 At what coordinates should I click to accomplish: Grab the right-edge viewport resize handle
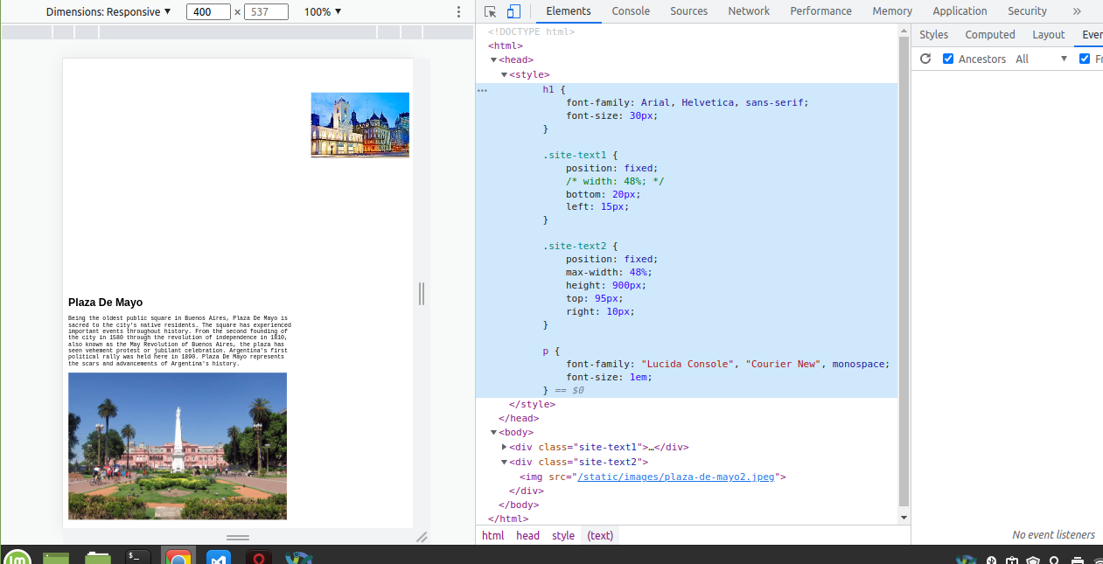[x=422, y=294]
